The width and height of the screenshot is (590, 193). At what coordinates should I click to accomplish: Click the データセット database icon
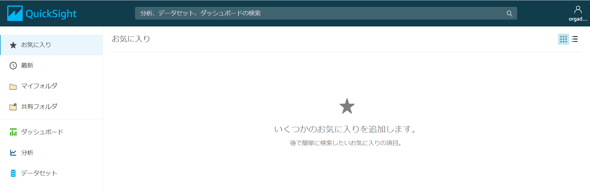click(13, 173)
